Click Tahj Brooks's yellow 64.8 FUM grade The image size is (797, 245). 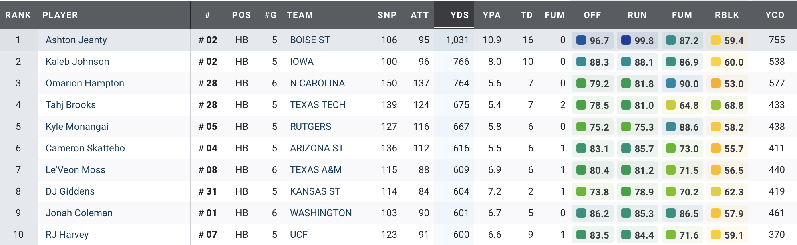tap(682, 105)
